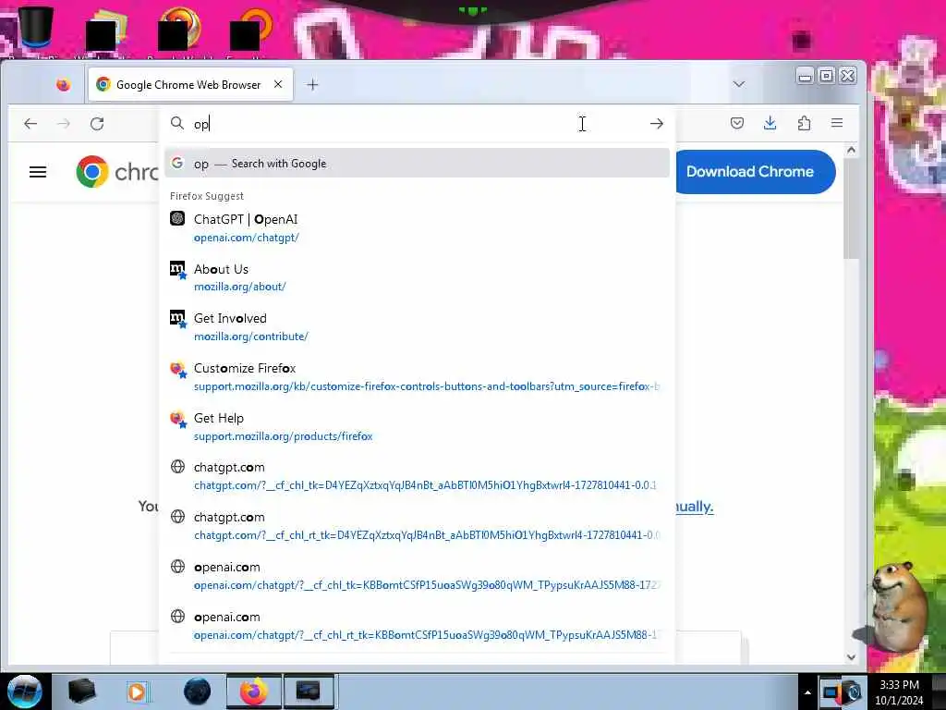Open chatgpt.com __cf_chl_tk history entry
The image size is (946, 710).
pos(417,476)
